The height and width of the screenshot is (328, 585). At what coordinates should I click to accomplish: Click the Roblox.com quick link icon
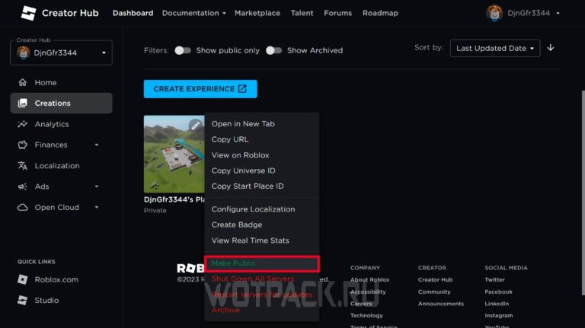tap(22, 279)
